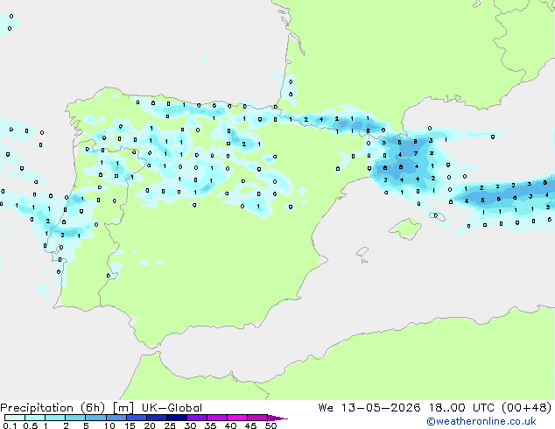Click the 5 to 10 legend color box
Screen dimensions: 555x429
point(95,418)
